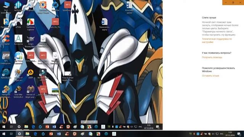
Task: Select the Splashing MP3 file on desktop
Action: coord(67,6)
